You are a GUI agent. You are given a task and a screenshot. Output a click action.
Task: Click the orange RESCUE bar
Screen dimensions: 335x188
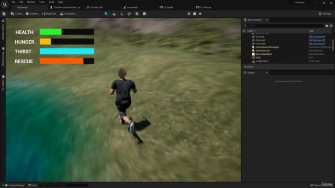(x=62, y=61)
